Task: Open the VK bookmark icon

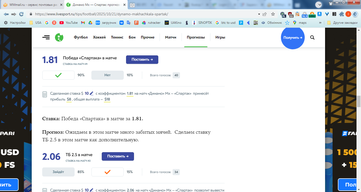Action: (x=122, y=23)
